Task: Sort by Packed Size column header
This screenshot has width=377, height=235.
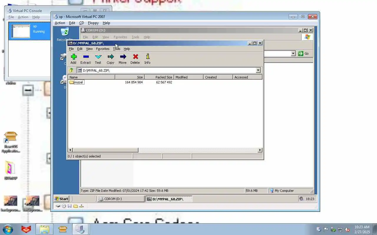Action: click(x=159, y=77)
